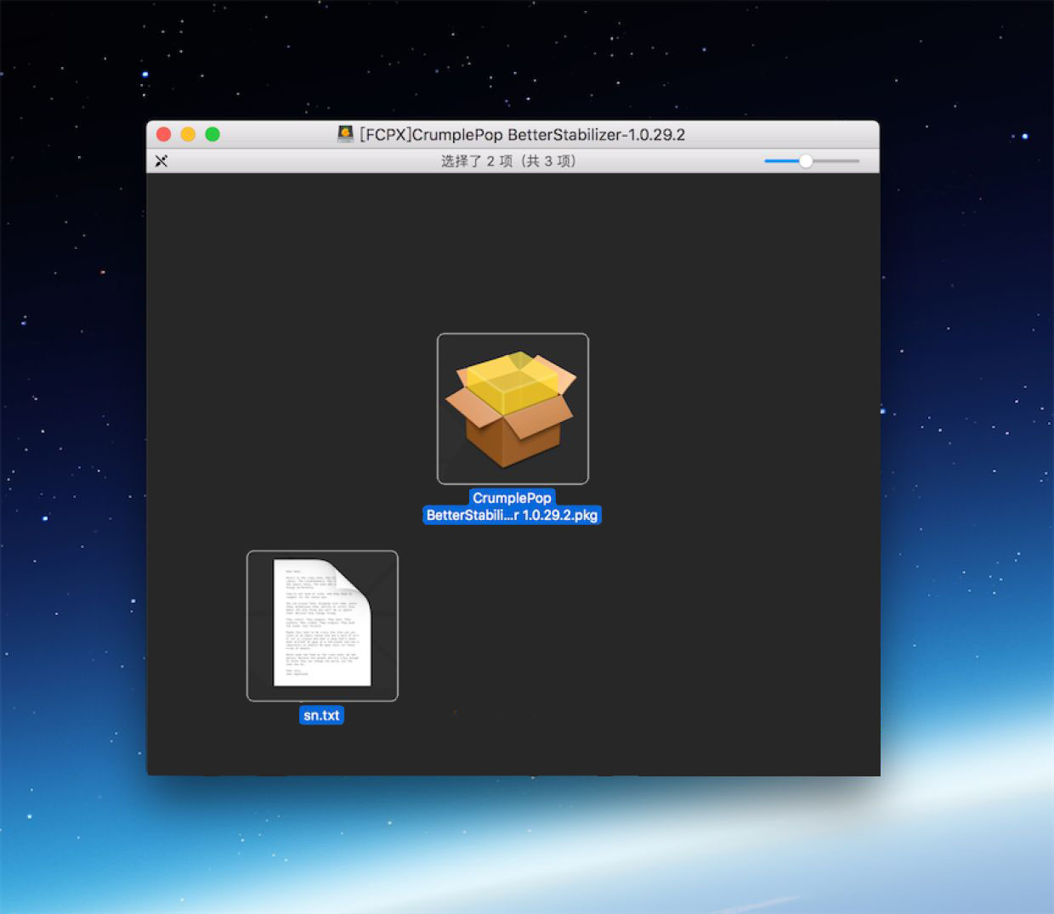1054x914 pixels.
Task: Close the BetterStabilizer Finder window
Action: tap(164, 134)
